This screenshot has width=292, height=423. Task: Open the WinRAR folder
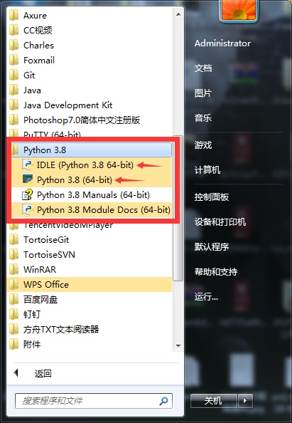tap(90, 269)
